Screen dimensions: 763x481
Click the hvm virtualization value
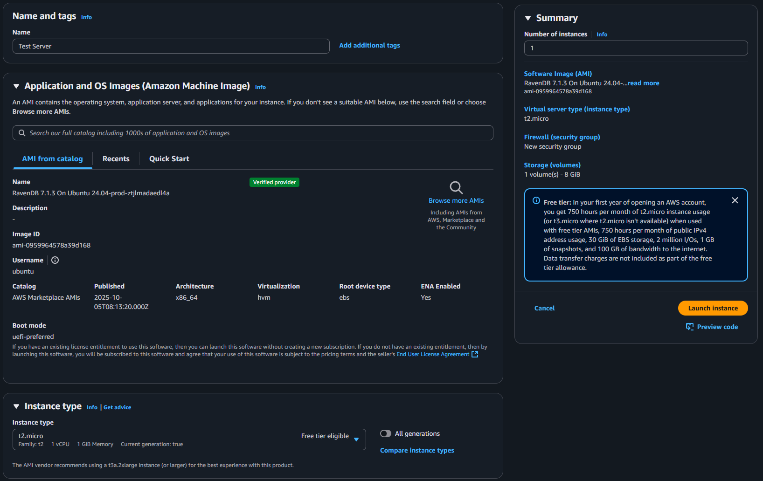tap(264, 297)
